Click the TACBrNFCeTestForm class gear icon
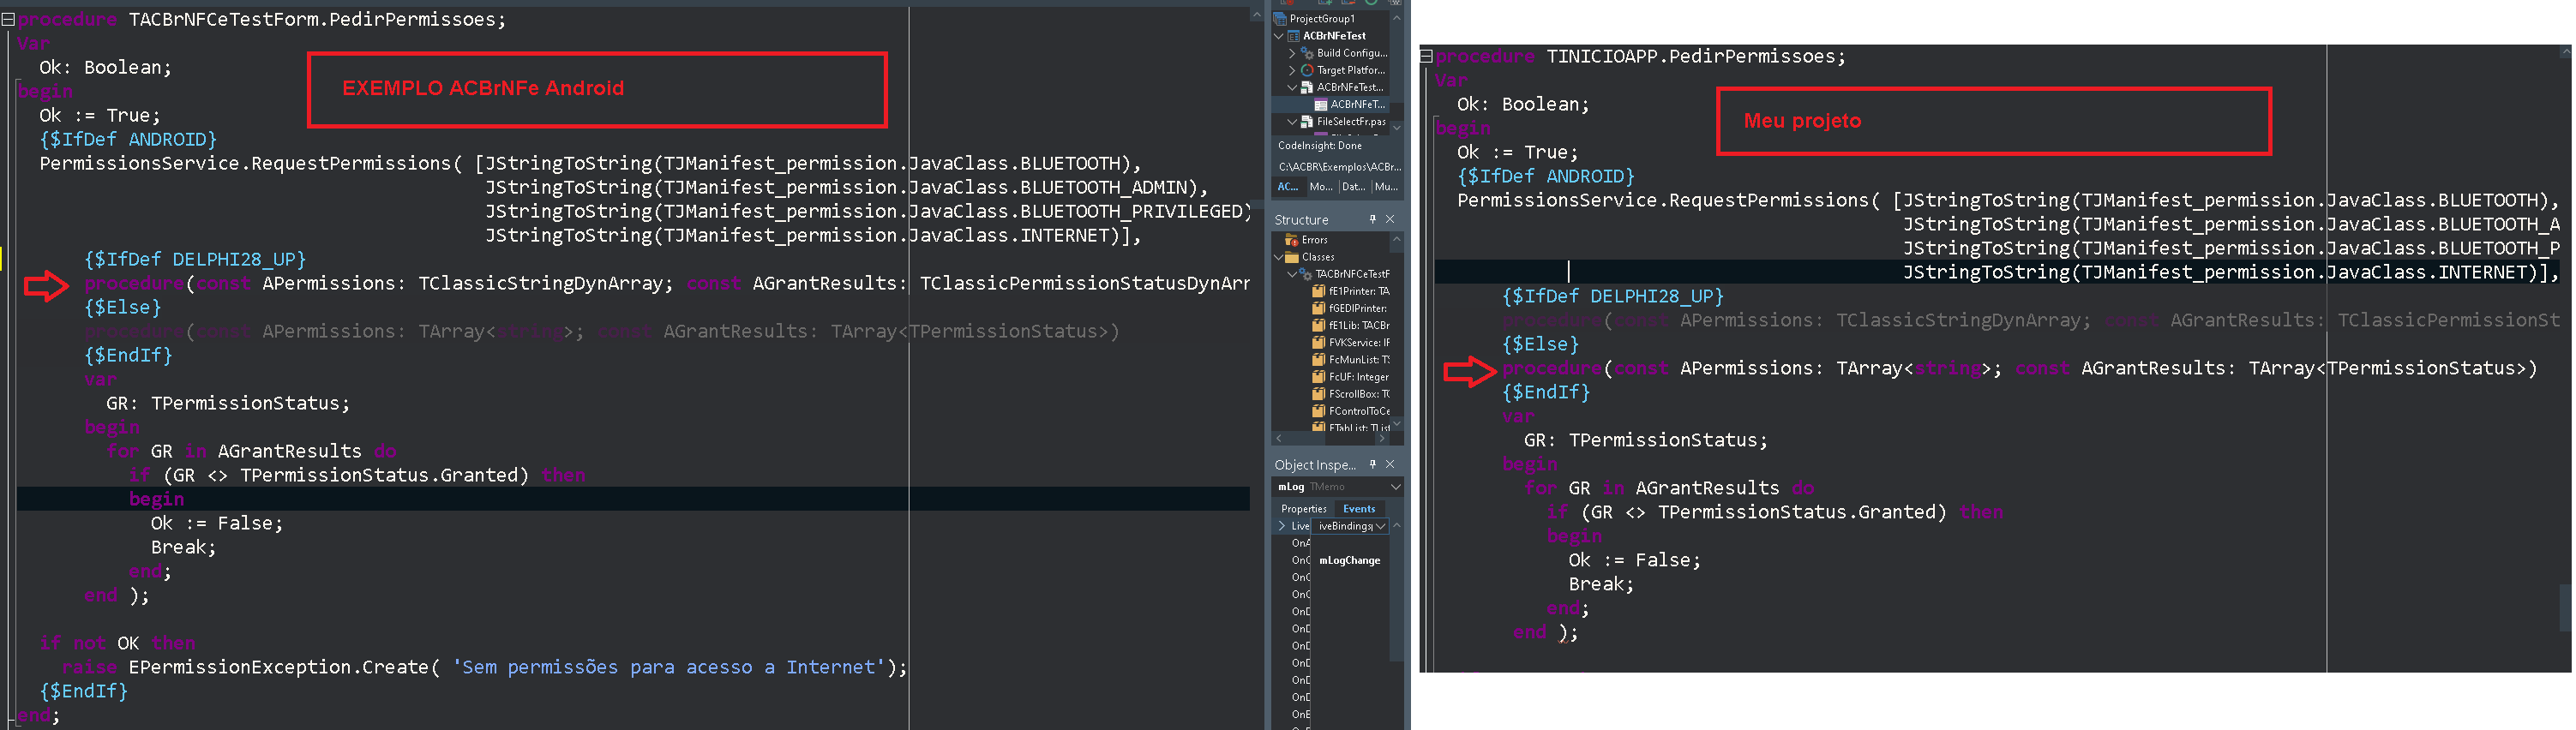The width and height of the screenshot is (2576, 730). (1305, 274)
